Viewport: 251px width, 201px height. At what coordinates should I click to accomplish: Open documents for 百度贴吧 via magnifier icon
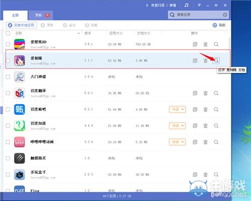click(x=216, y=109)
